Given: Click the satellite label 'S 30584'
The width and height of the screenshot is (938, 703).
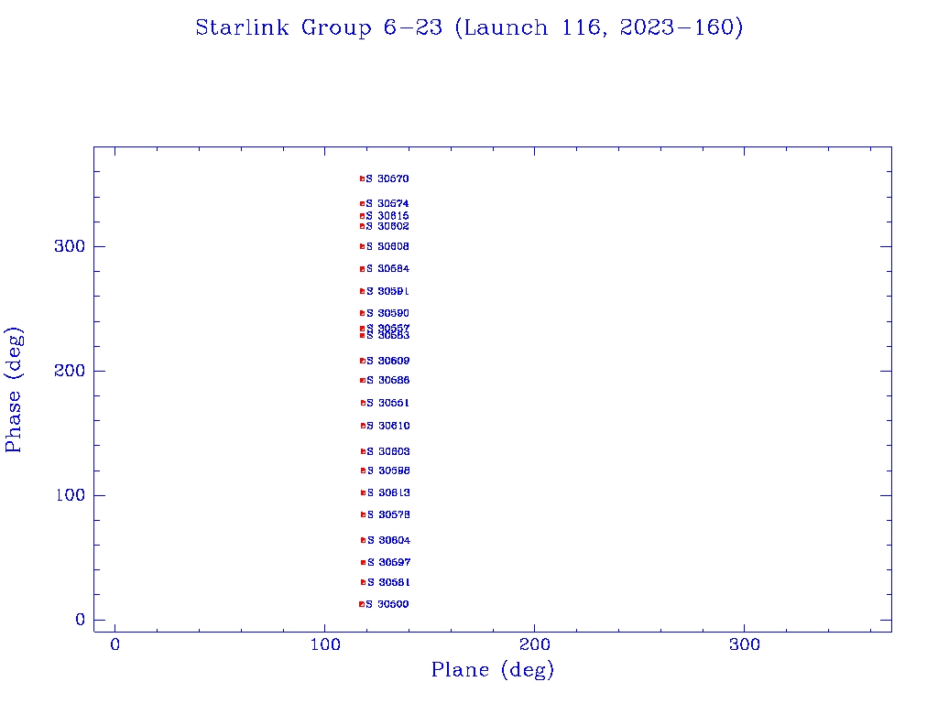Looking at the screenshot, I should click(x=388, y=269).
